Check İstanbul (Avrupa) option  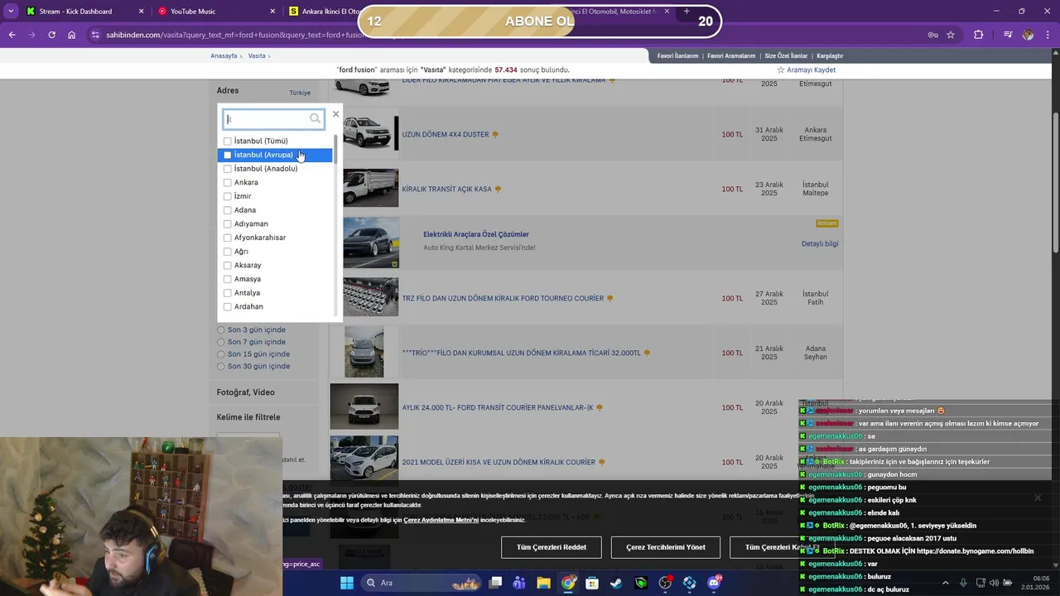228,155
